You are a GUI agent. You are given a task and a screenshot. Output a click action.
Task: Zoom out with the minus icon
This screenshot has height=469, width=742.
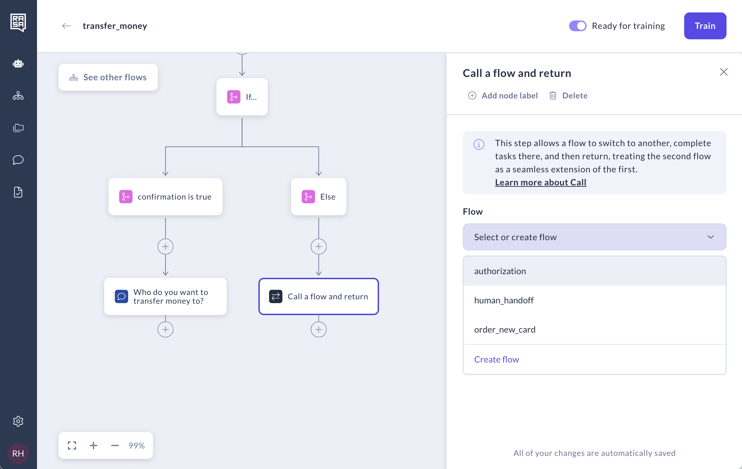coord(115,445)
